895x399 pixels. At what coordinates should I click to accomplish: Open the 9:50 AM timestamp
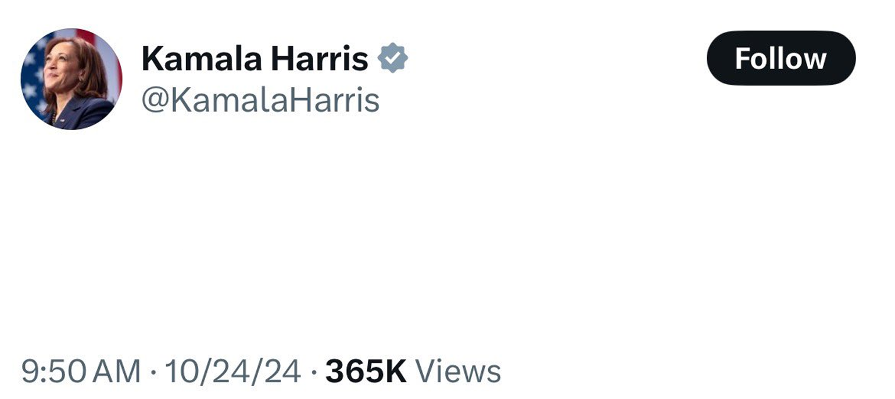pos(81,372)
